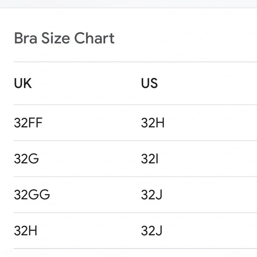Select the 32I US size cell
Screen dimensions: 257x257
[150, 159]
